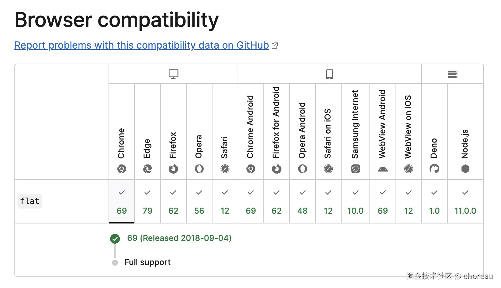
Task: Click the WebView Android robot icon
Action: [x=383, y=169]
